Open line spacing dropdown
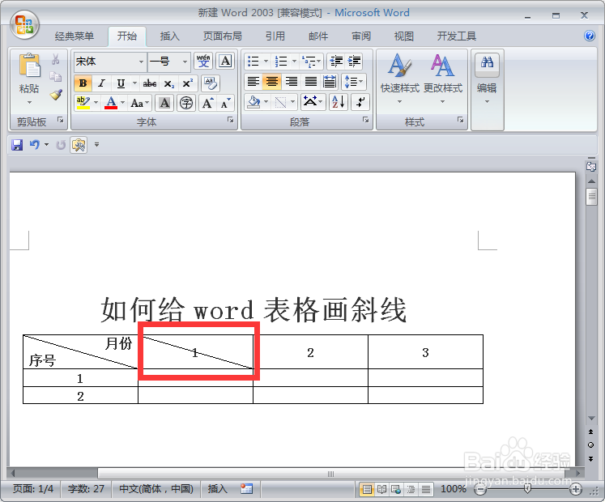 click(x=354, y=82)
